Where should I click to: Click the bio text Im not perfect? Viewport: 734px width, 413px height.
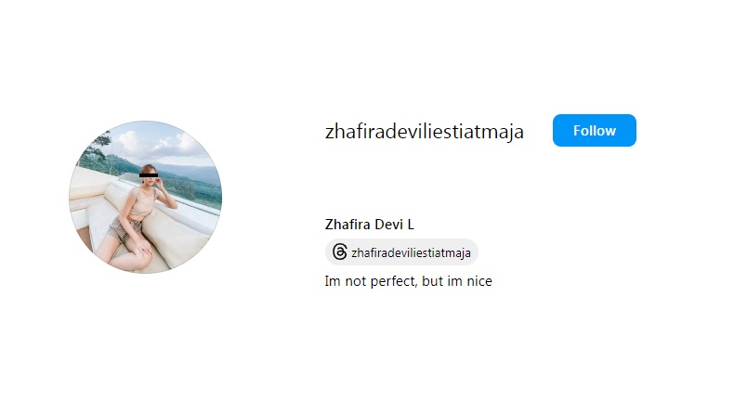coord(370,281)
